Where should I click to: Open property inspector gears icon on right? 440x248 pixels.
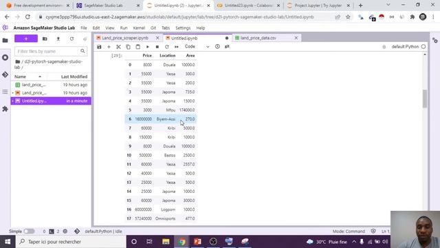pos(435,41)
